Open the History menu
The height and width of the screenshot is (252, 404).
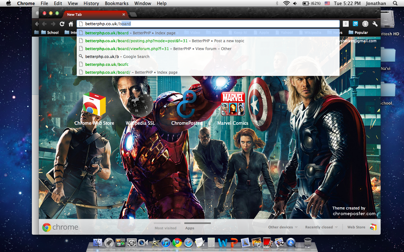(91, 3)
